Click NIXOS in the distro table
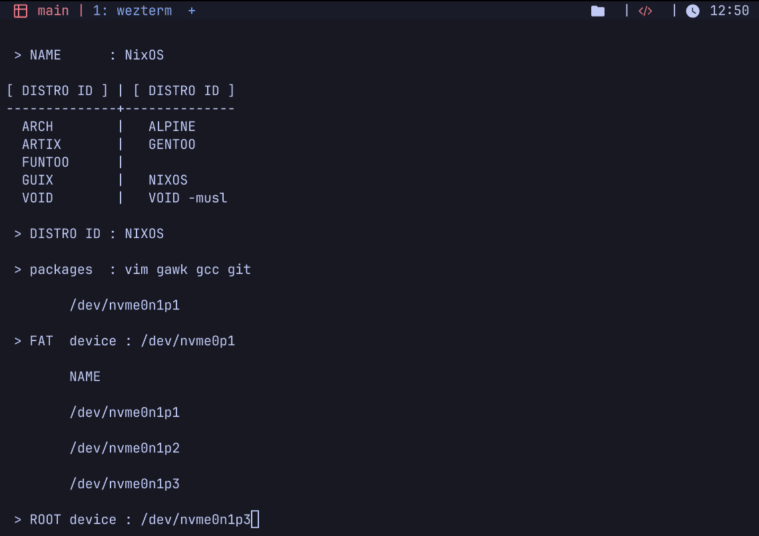The height and width of the screenshot is (536, 759). [168, 180]
